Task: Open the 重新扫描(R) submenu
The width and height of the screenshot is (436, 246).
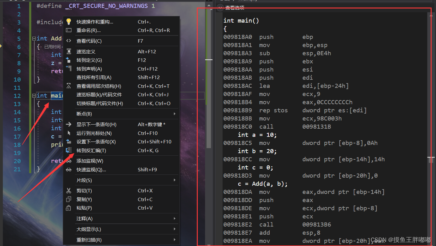Action: pos(121,240)
